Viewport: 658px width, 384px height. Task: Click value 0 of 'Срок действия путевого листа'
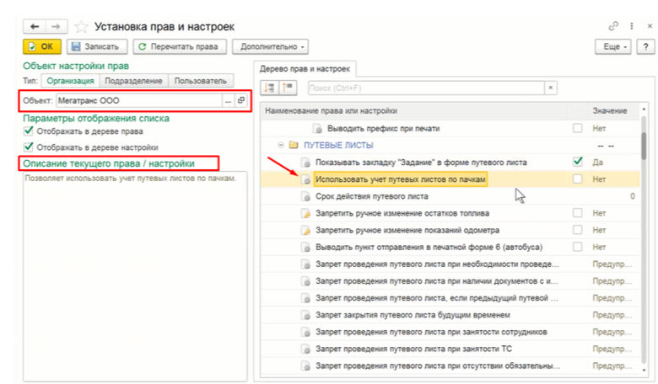(632, 196)
